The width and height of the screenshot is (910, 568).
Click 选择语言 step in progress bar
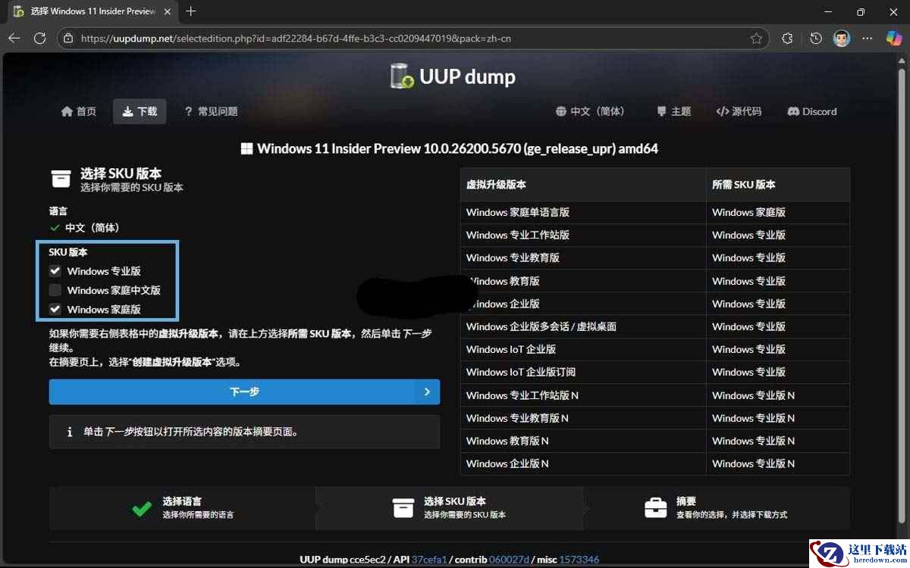click(x=183, y=507)
